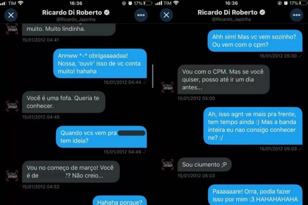The width and height of the screenshot is (308, 205).
Task: Tap avatar beside 'Muito lindinha' message
Action: coord(12,29)
